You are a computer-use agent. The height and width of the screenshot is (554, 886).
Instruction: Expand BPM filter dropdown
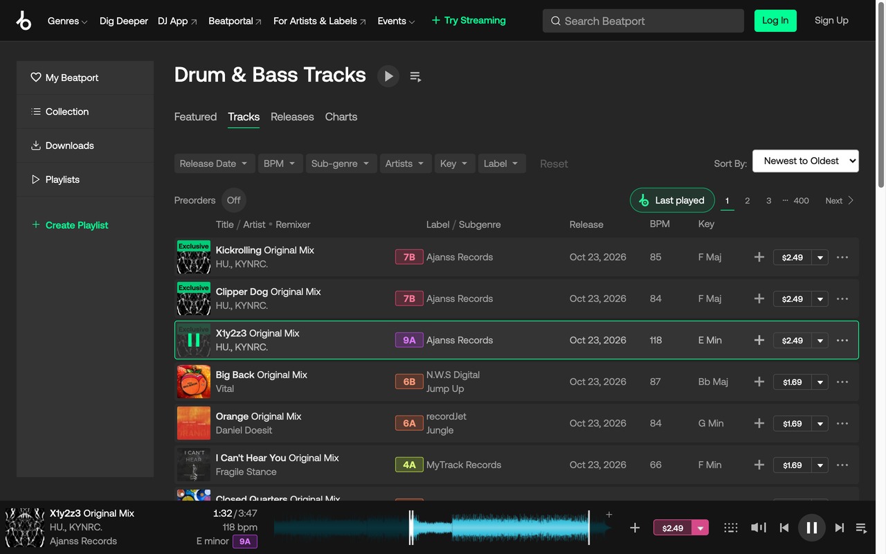[280, 163]
